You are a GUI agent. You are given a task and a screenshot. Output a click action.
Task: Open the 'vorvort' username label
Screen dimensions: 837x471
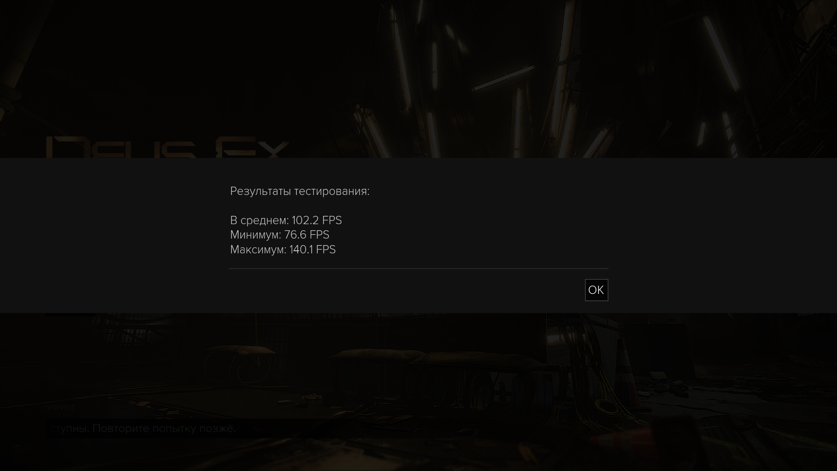pyautogui.click(x=61, y=407)
